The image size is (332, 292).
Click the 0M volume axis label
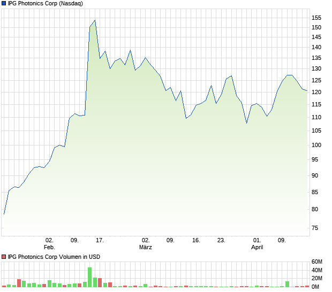tap(315, 287)
